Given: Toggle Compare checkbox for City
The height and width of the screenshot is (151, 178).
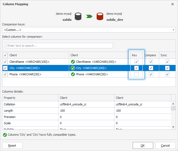Looking at the screenshot, I should pos(151,68).
